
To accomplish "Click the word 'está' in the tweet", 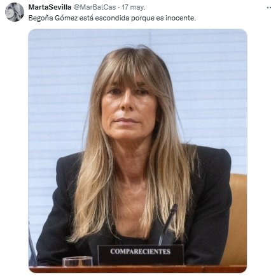I will pyautogui.click(x=87, y=18).
